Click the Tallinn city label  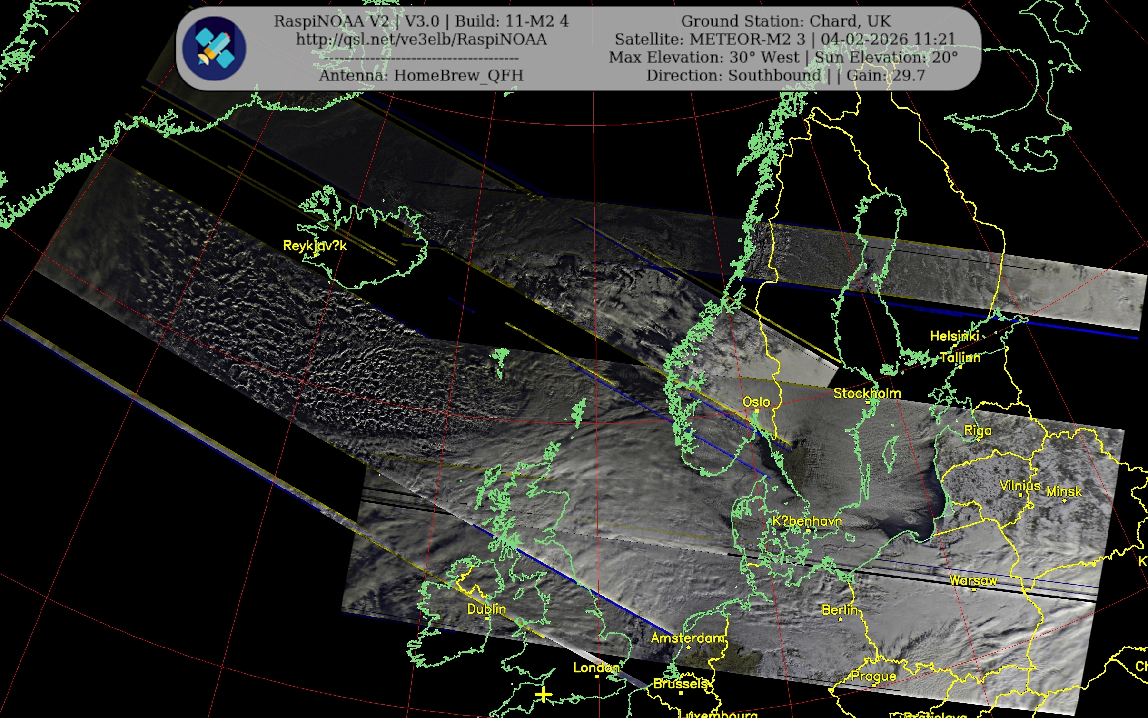[x=960, y=358]
